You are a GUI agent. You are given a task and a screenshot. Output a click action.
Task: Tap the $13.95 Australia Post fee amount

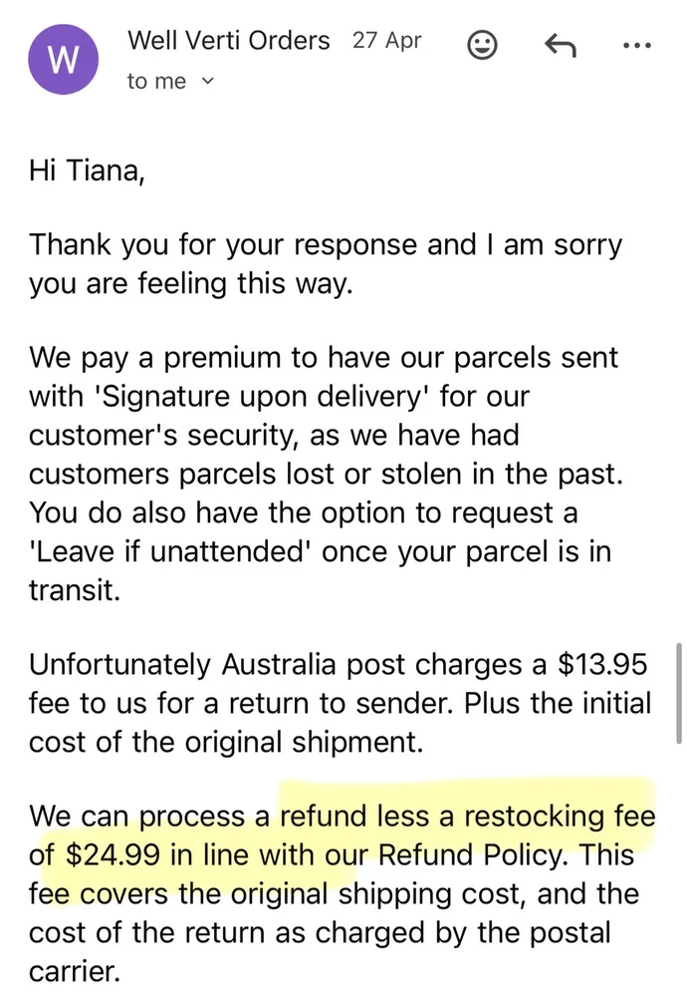[602, 664]
